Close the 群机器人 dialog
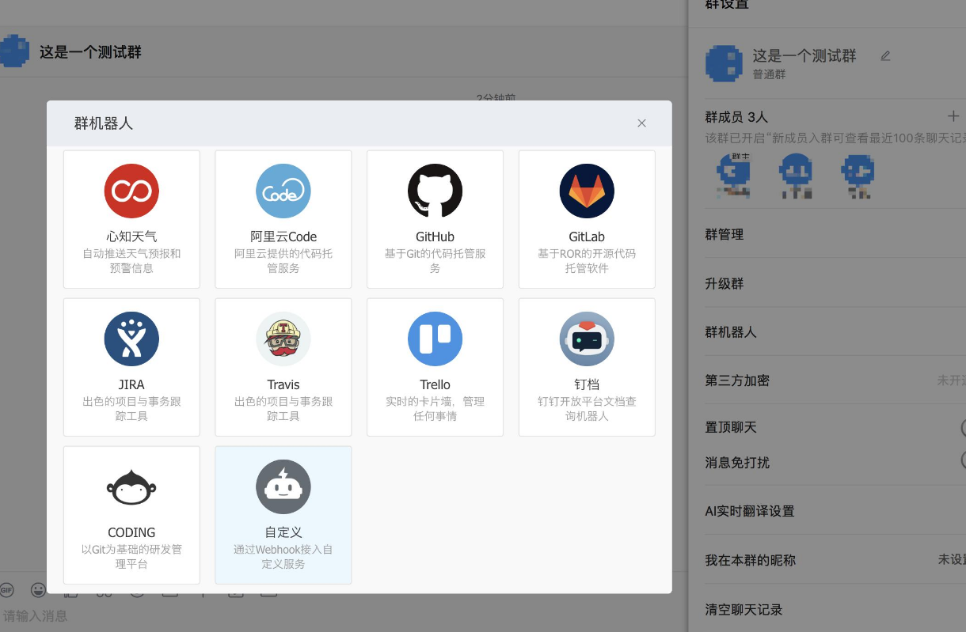 (x=641, y=123)
